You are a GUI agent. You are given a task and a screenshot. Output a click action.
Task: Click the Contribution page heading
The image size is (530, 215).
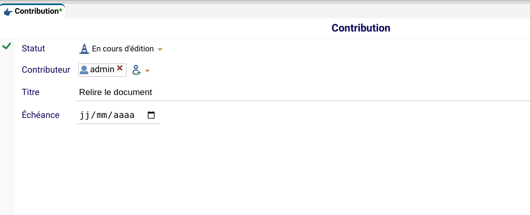tap(361, 28)
